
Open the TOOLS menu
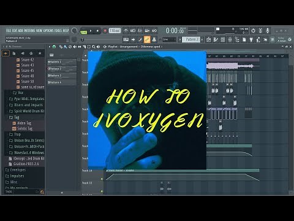pos(58,31)
